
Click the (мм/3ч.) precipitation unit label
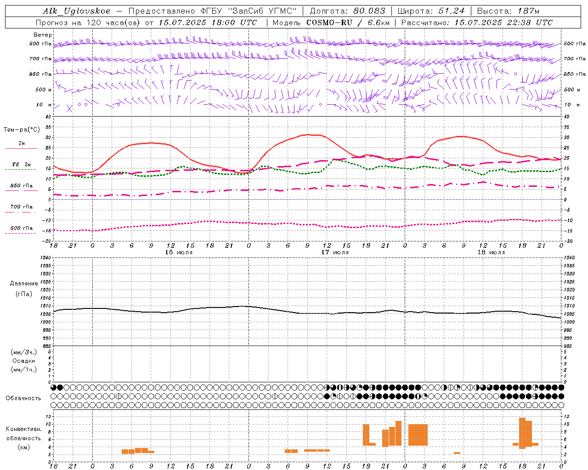[x=24, y=352]
